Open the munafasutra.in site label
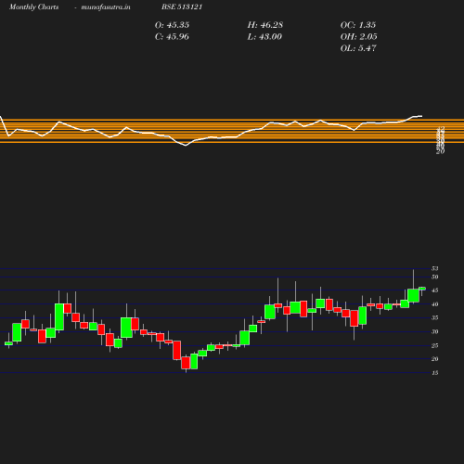464x464 pixels. pos(106,7)
